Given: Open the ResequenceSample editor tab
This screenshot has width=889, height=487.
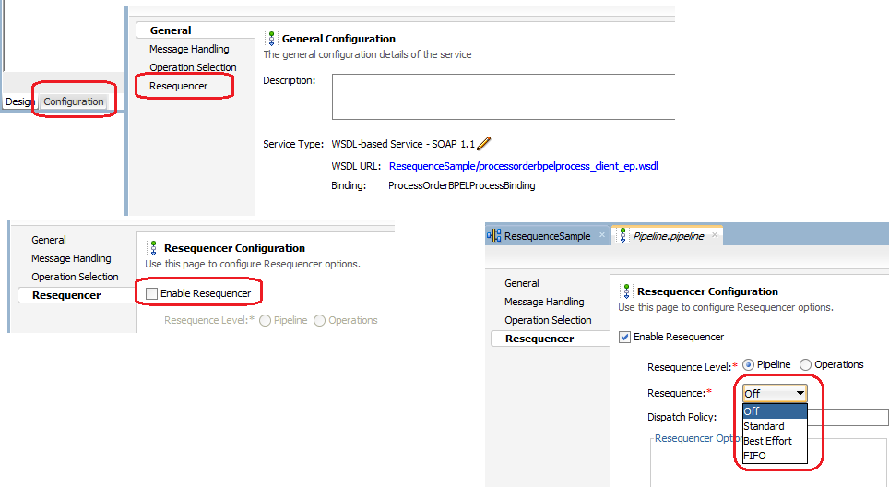Looking at the screenshot, I should [547, 236].
